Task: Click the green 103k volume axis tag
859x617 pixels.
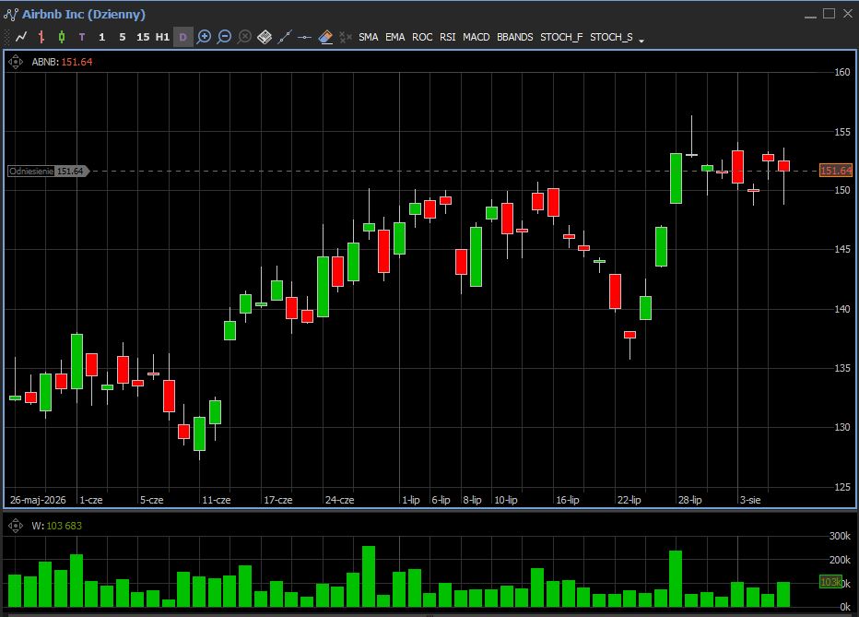Action: point(830,581)
